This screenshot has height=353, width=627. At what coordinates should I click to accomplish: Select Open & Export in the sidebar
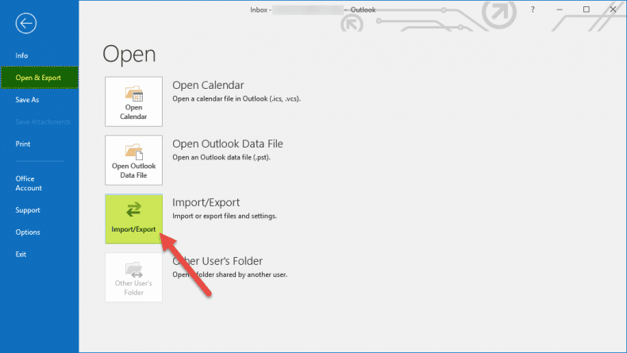tap(38, 78)
